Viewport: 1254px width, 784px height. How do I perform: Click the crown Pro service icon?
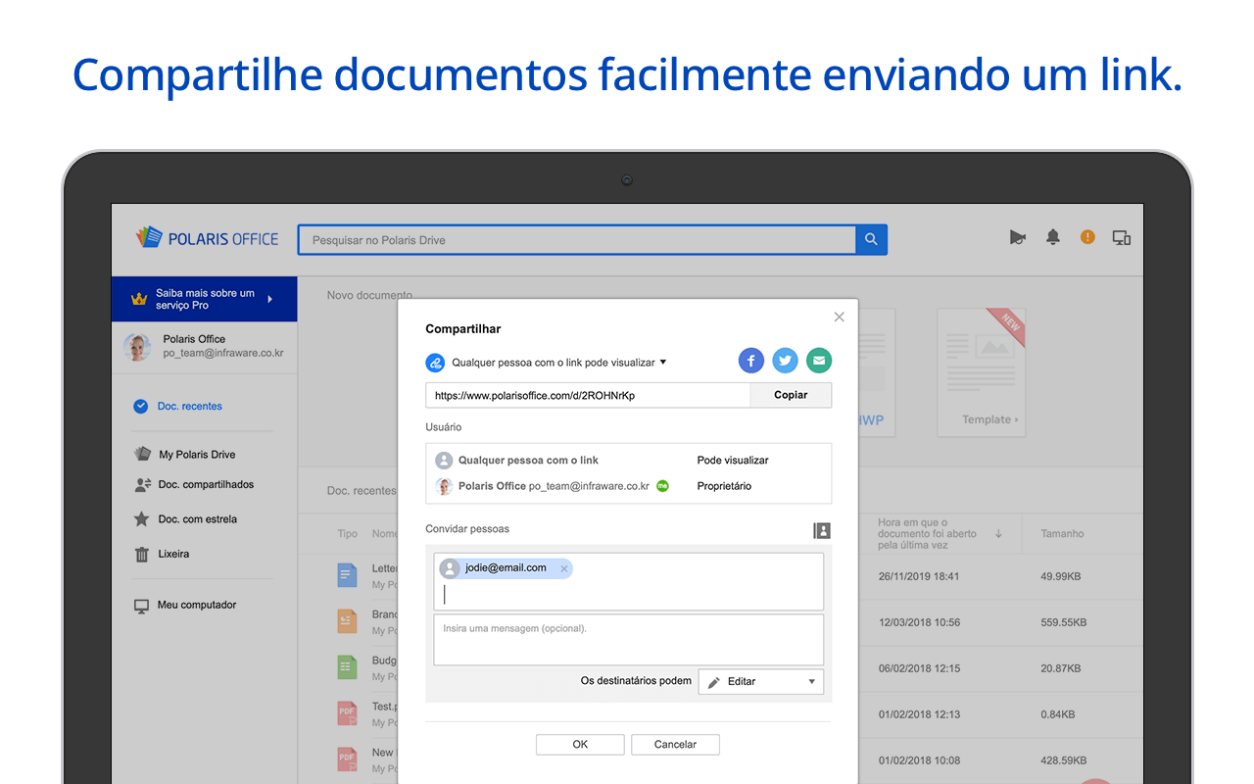(138, 299)
